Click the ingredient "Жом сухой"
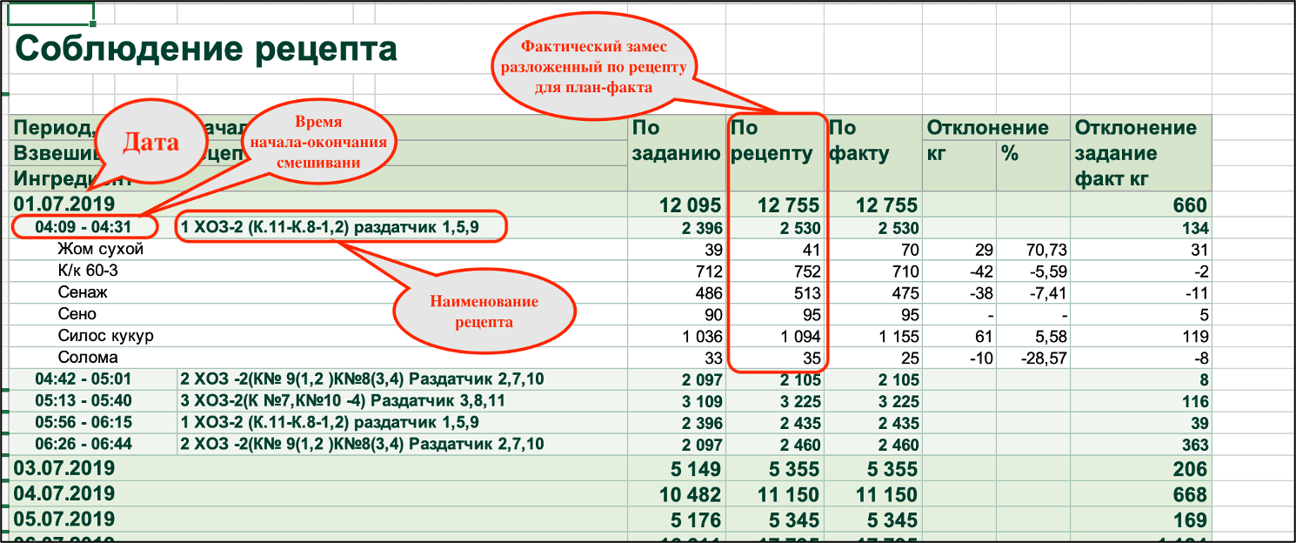The image size is (1296, 543). pos(100,249)
